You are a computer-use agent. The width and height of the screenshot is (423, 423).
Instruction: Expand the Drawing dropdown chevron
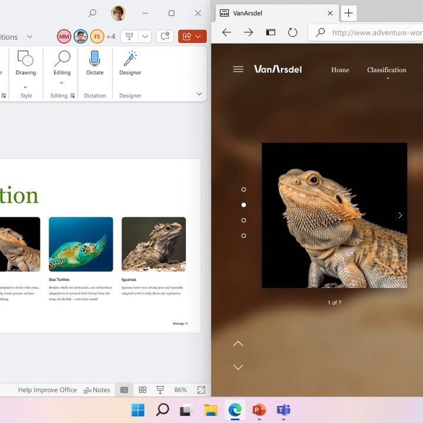click(25, 87)
